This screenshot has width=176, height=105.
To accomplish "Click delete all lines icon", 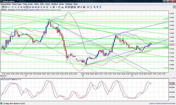I will click(84, 7).
